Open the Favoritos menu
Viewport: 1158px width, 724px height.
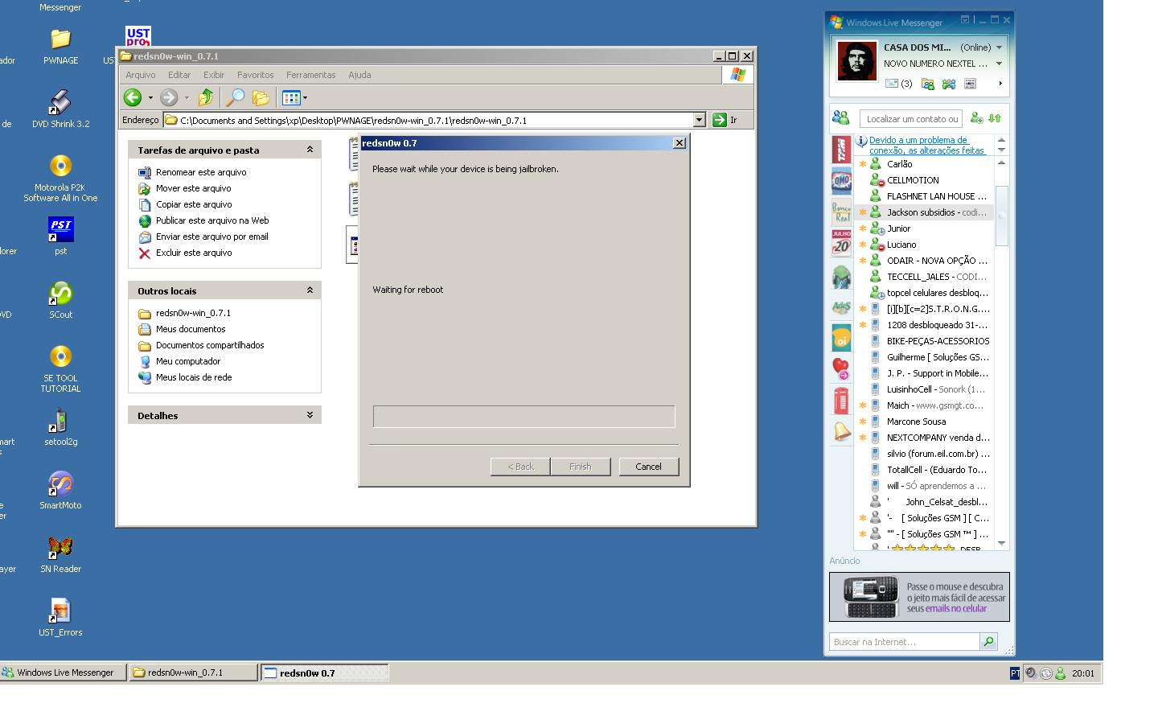[255, 75]
